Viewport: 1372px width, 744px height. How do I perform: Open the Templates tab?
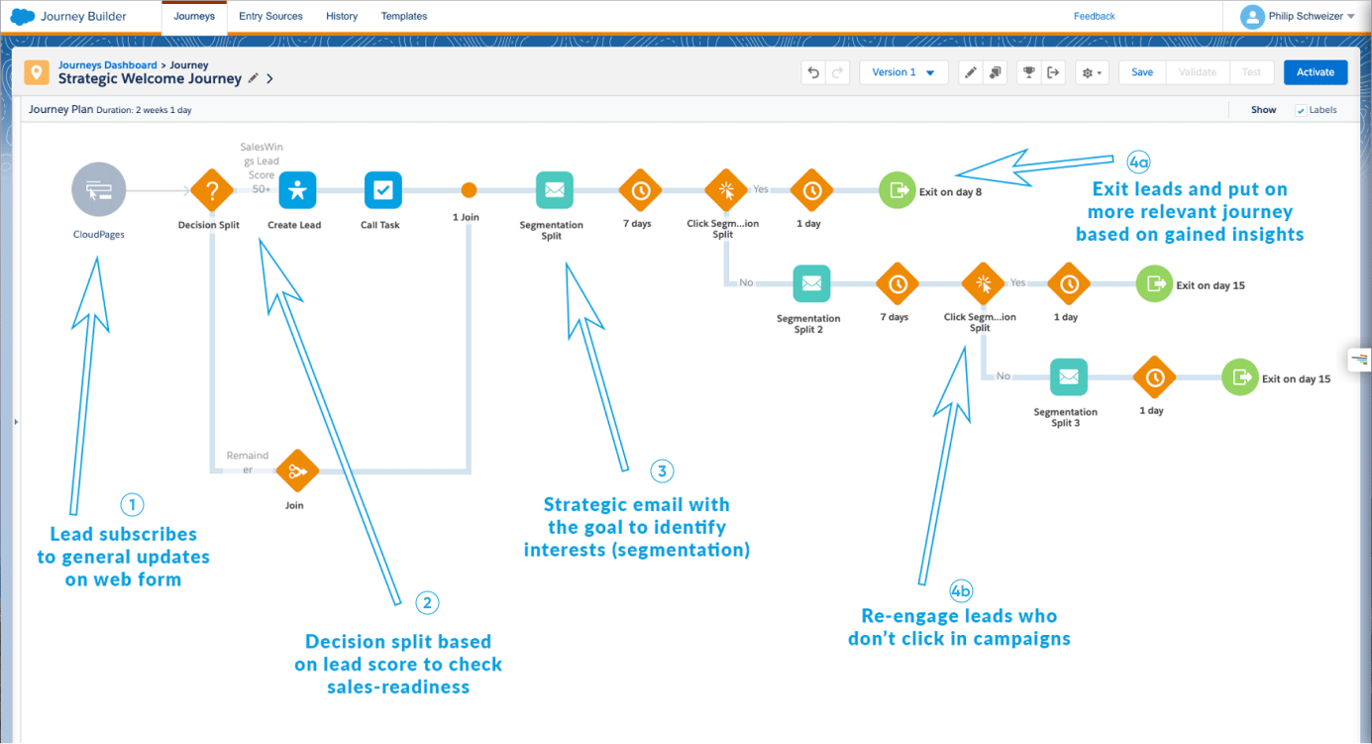(x=404, y=17)
